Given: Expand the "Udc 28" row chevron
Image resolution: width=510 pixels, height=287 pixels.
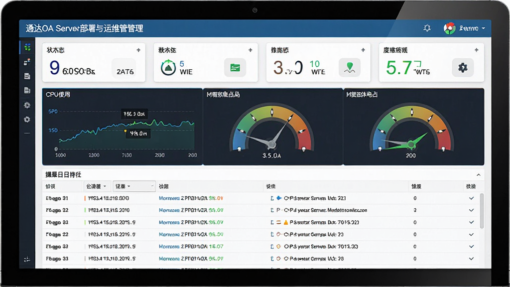Looking at the screenshot, I should [471, 259].
